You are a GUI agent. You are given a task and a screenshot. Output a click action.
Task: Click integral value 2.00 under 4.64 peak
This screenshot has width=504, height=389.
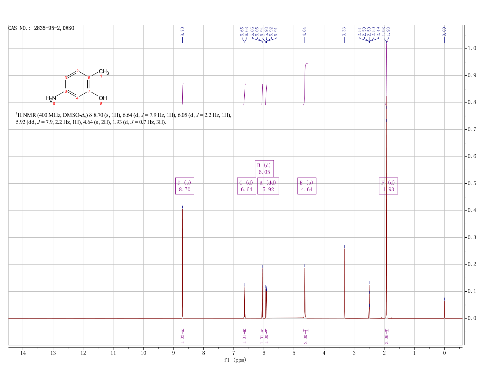305,339
